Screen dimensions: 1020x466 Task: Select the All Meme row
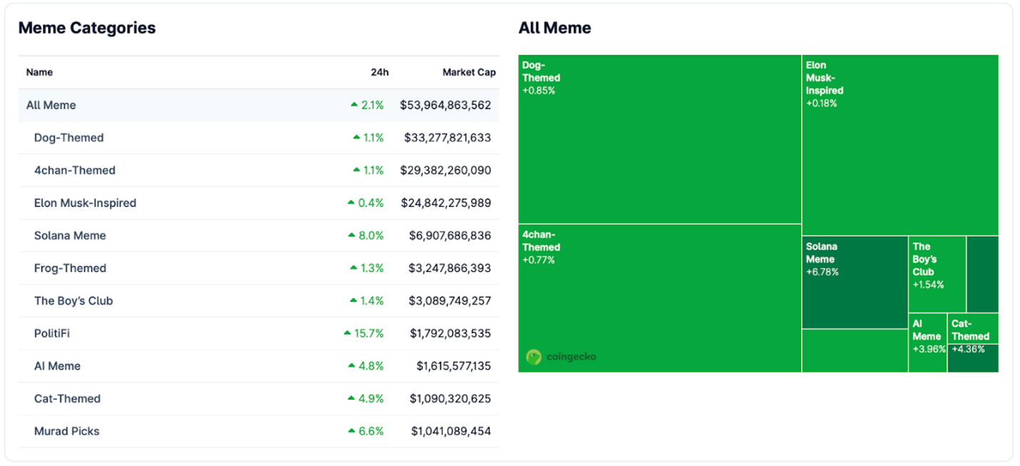click(51, 105)
